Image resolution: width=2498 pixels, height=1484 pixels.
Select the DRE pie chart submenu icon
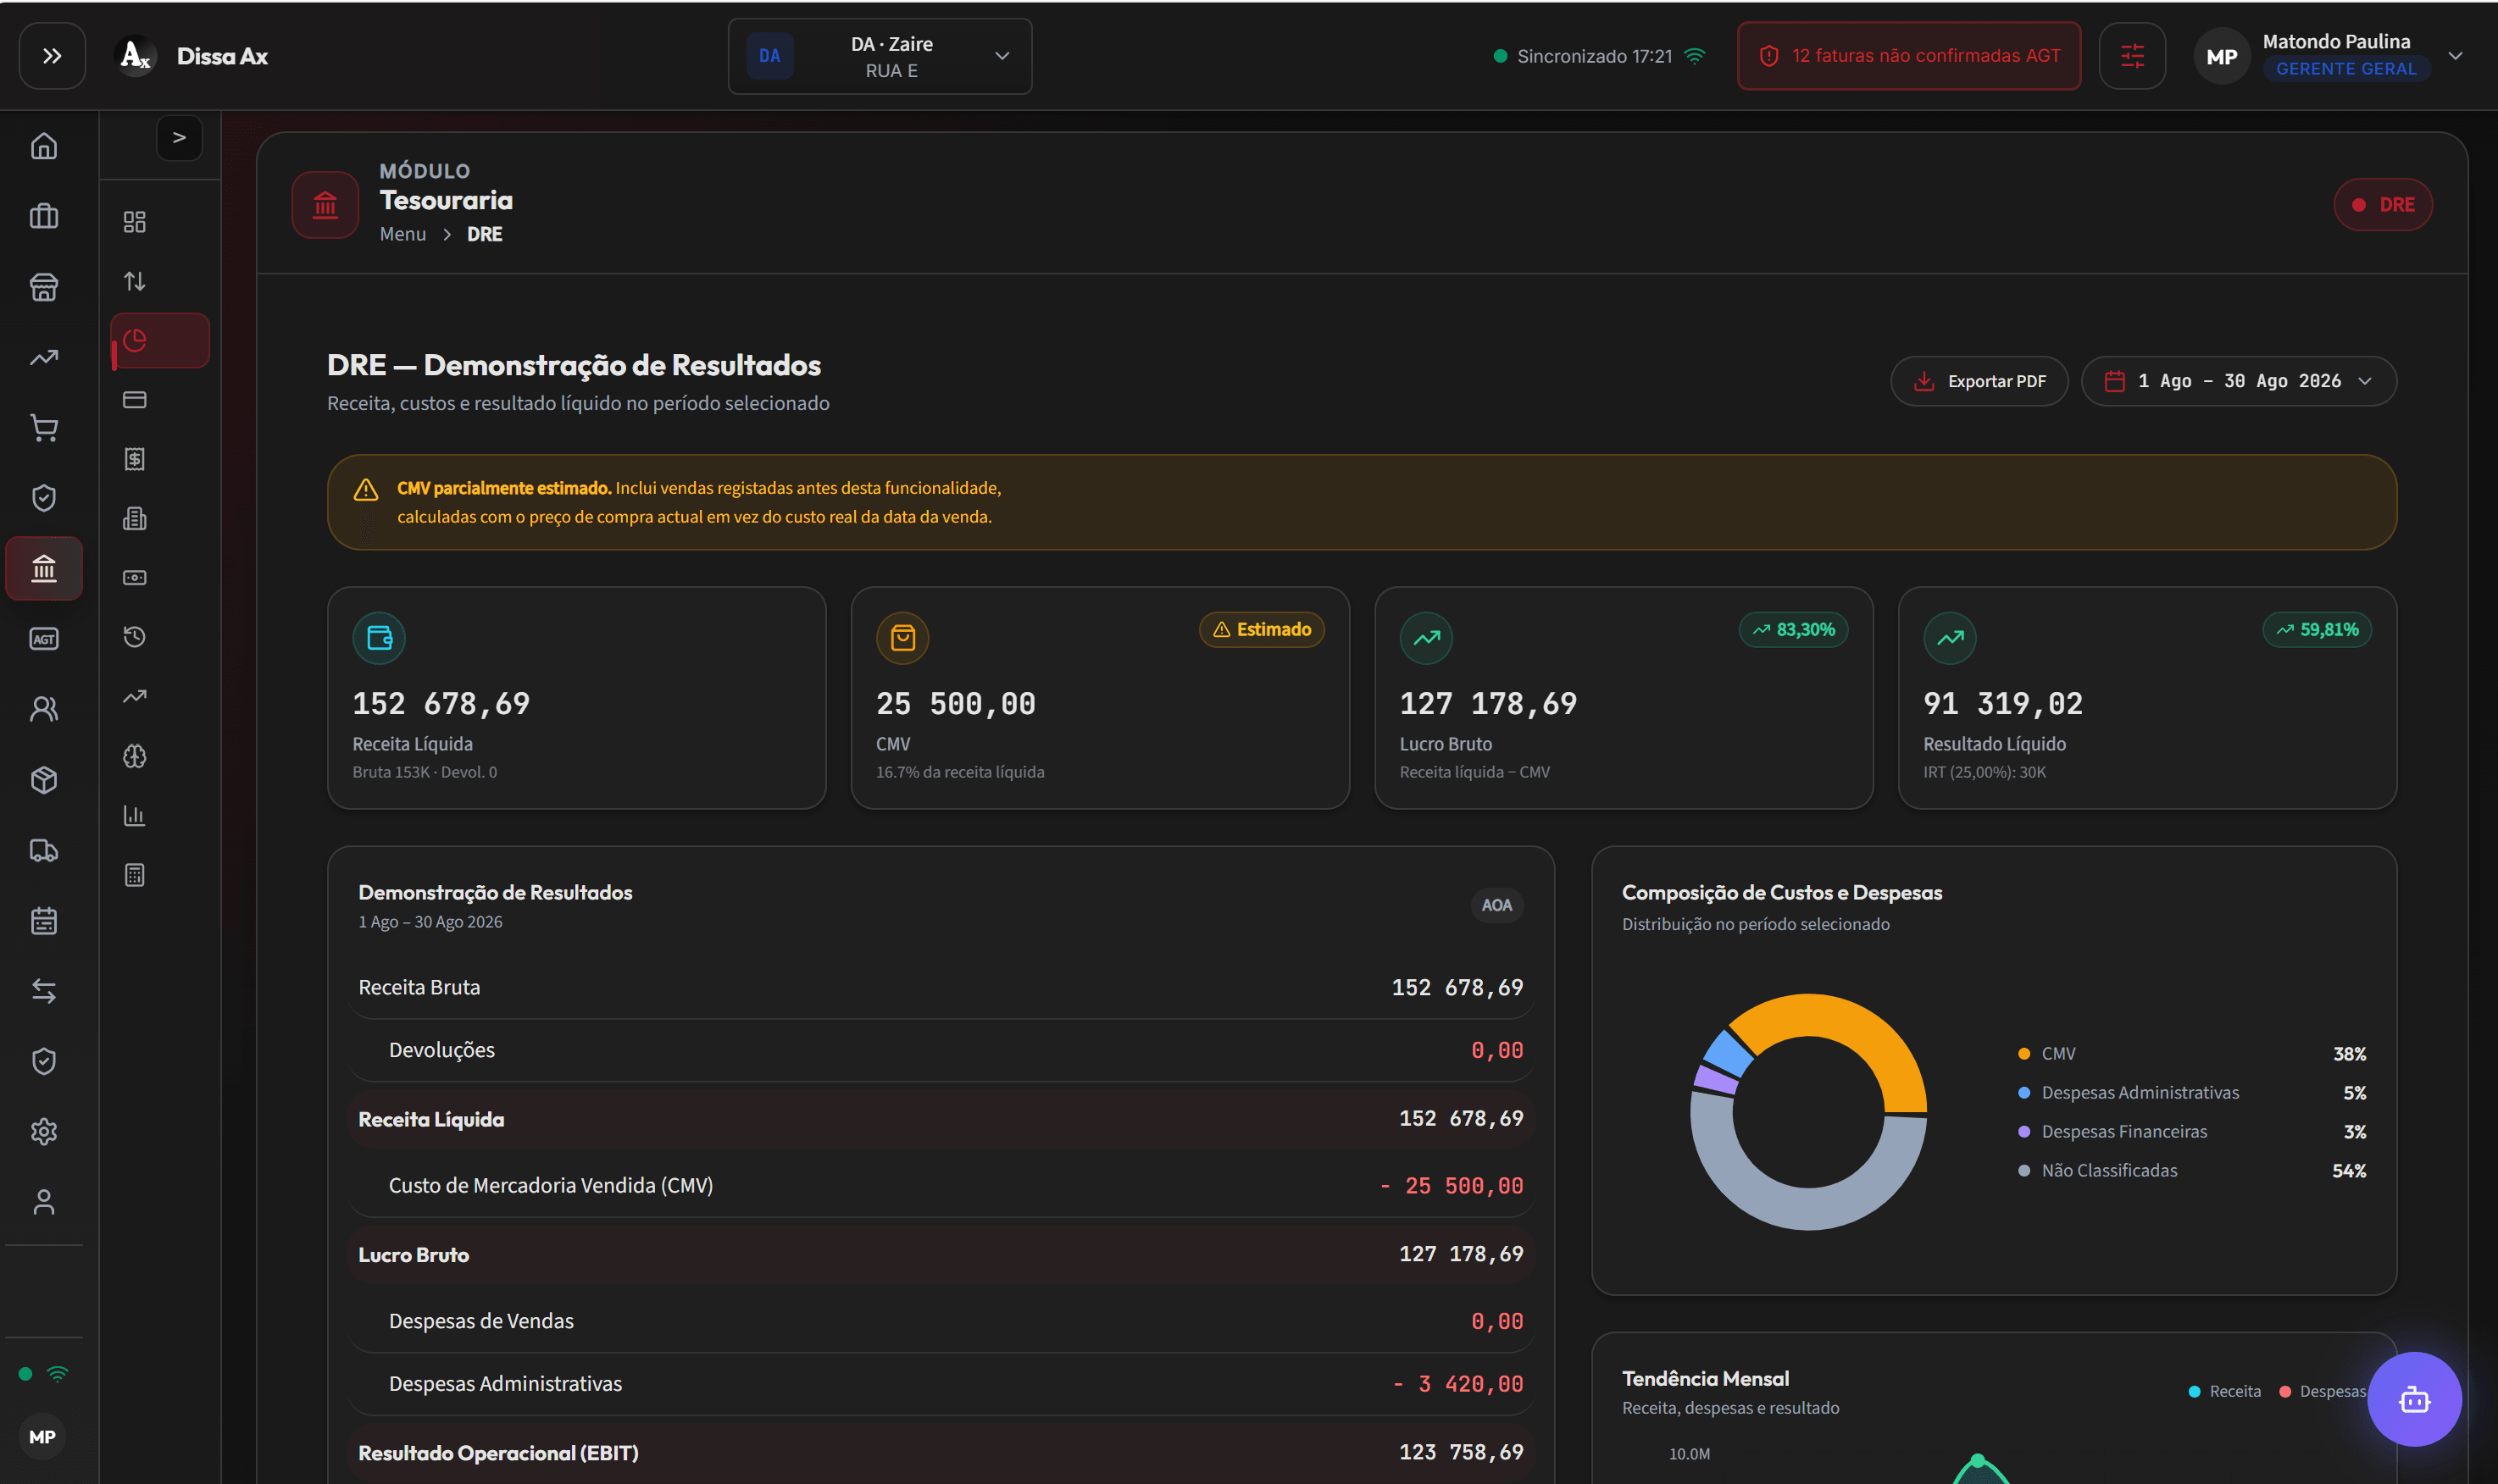click(160, 340)
